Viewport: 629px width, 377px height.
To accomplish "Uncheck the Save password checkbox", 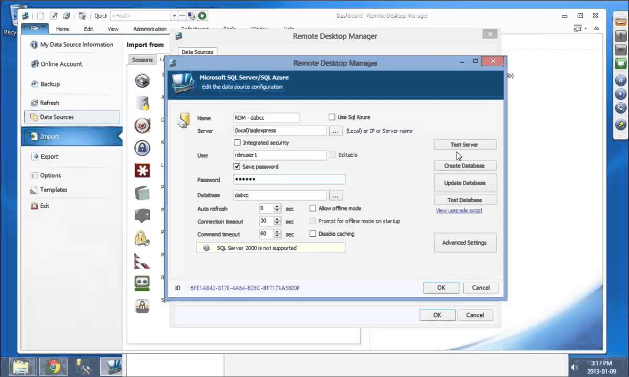I will point(237,167).
